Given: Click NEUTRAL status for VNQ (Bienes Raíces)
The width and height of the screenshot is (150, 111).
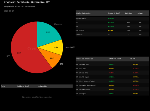Looking at the screenshot, I should coord(112,90).
